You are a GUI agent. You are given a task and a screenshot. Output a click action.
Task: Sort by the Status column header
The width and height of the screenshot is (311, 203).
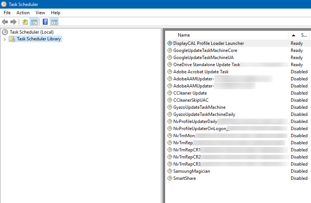tap(304, 35)
